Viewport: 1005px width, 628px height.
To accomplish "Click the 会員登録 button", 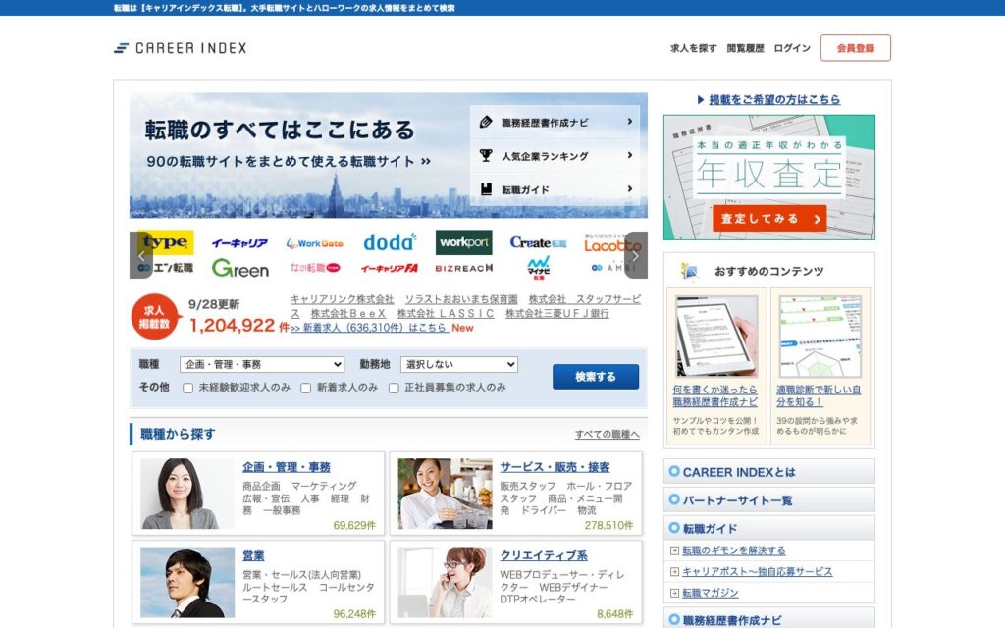I will pos(856,48).
